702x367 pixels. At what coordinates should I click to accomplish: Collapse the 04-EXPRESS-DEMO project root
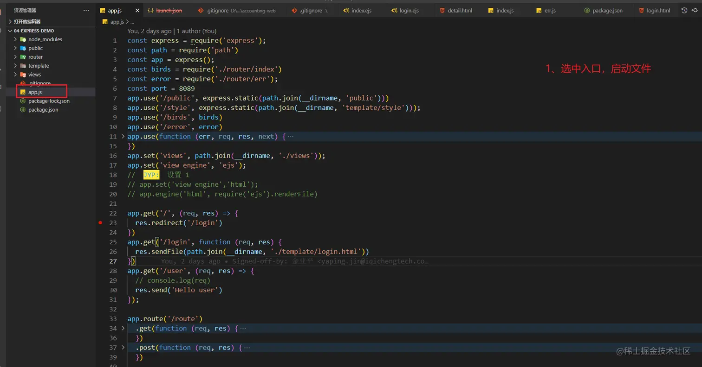pyautogui.click(x=34, y=31)
